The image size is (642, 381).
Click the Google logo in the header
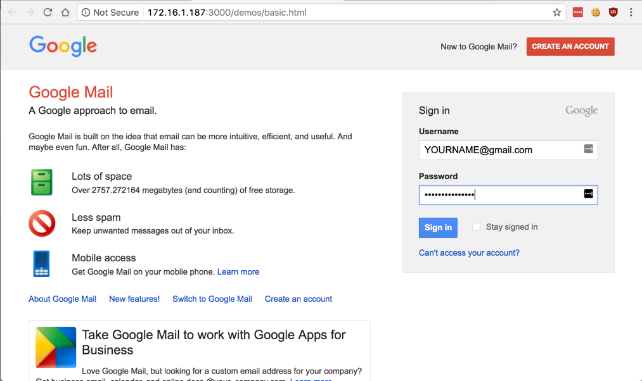[63, 46]
